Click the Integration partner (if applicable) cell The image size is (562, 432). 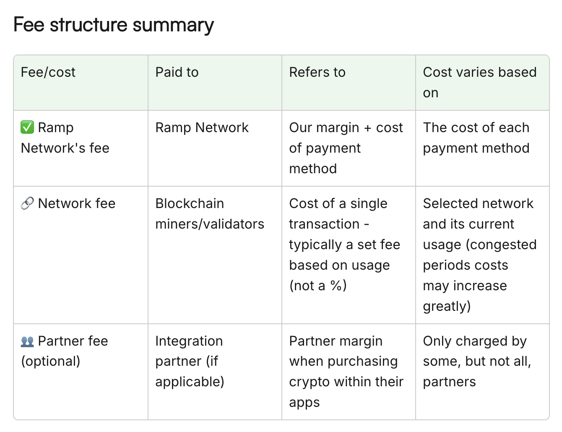(x=190, y=361)
